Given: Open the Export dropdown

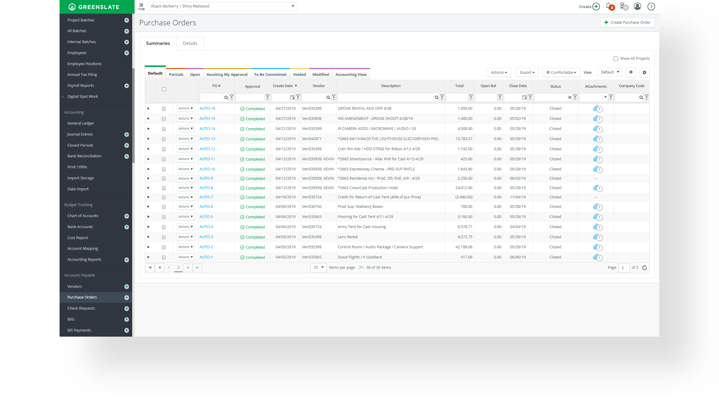Looking at the screenshot, I should tap(527, 73).
